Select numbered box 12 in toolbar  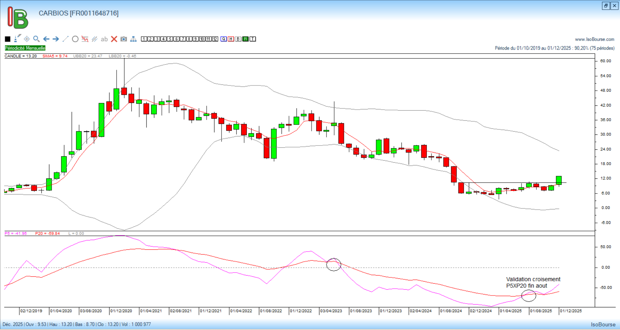coord(215,39)
